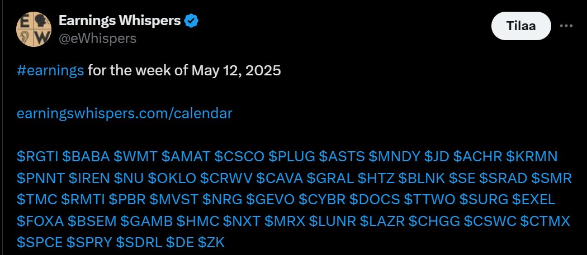Select the $ZK ticker link
This screenshot has height=255, width=587.
point(211,243)
